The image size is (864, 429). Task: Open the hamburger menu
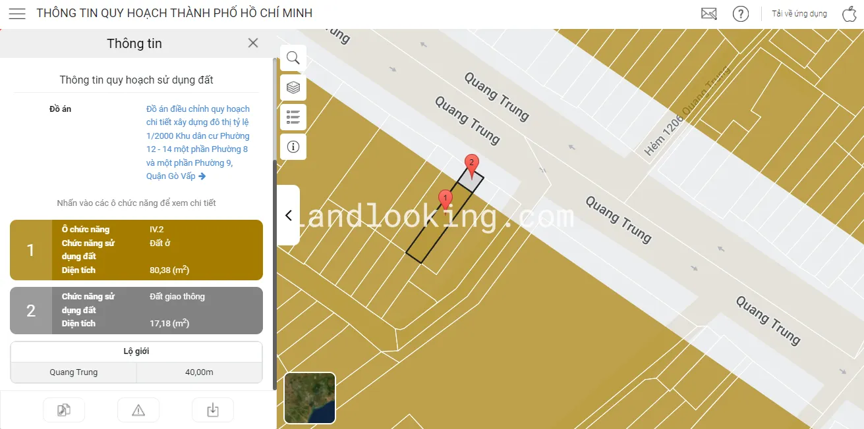tap(17, 14)
